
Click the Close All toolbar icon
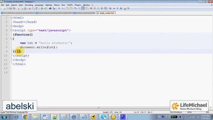coord(22,8)
